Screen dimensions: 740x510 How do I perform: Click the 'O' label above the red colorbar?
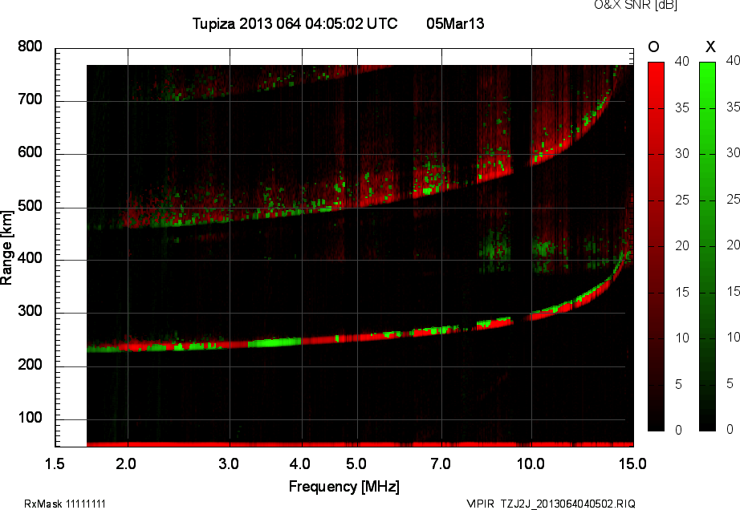[653, 47]
